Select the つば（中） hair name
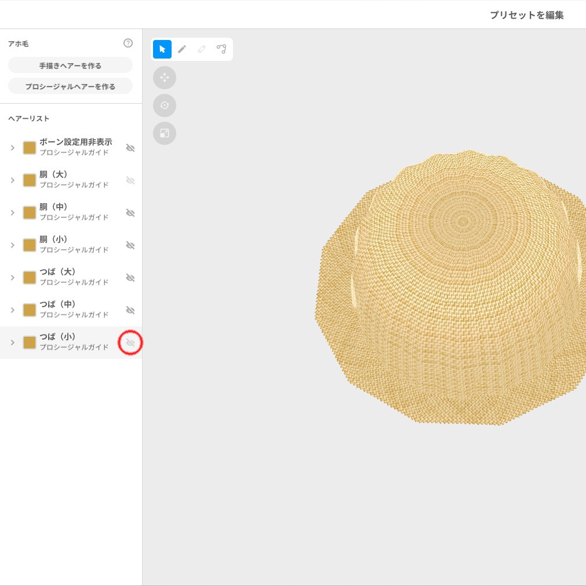This screenshot has height=586, width=586. (57, 304)
